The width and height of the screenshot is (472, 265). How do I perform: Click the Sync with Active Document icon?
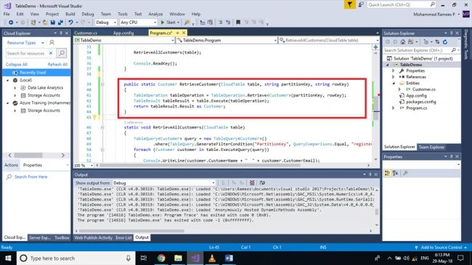(x=437, y=42)
